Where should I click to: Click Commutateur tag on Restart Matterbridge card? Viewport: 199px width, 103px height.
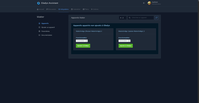[x=82, y=41]
